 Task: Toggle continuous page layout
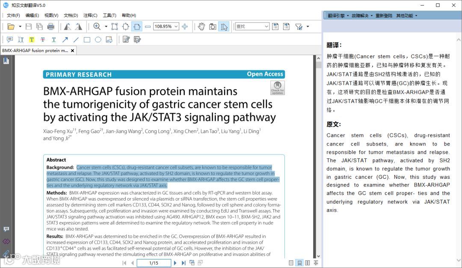click(299, 263)
